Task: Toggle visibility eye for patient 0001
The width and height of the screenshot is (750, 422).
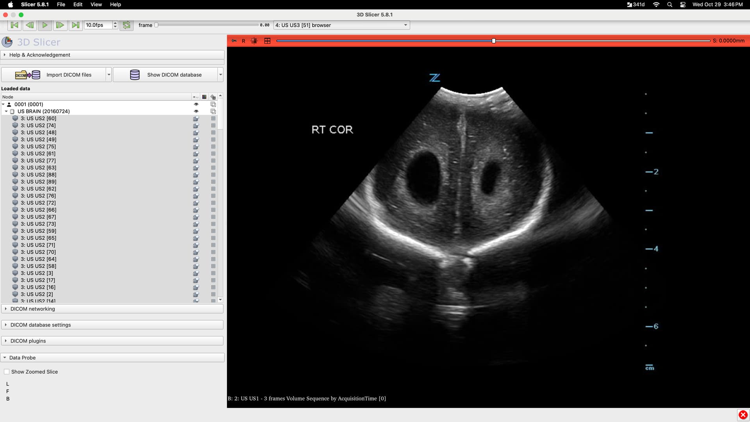Action: (x=196, y=104)
